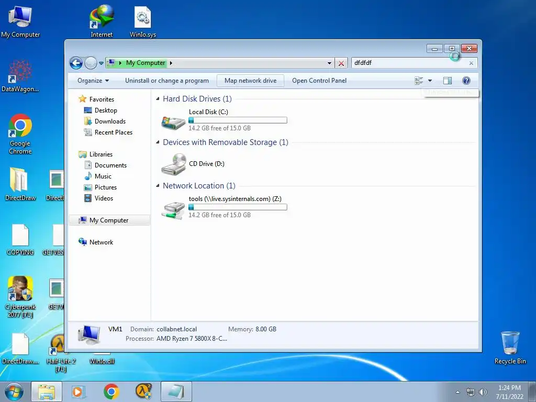Collapse the Hard Disk Drives group
Screen dimensions: 536x402
point(158,99)
